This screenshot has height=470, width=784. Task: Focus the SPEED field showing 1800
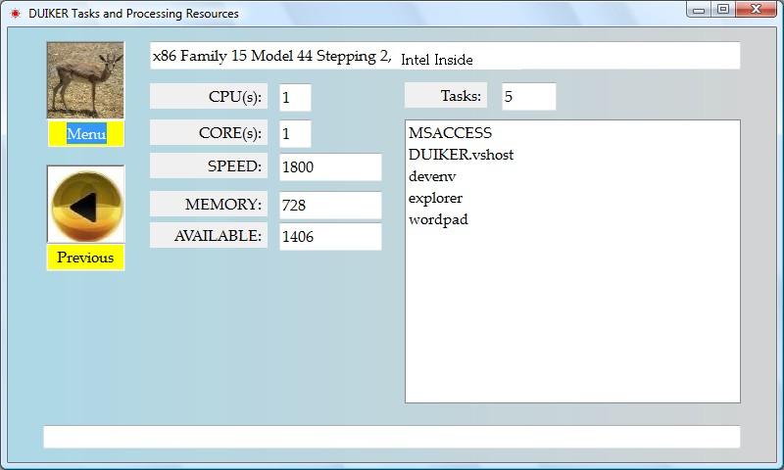point(330,166)
